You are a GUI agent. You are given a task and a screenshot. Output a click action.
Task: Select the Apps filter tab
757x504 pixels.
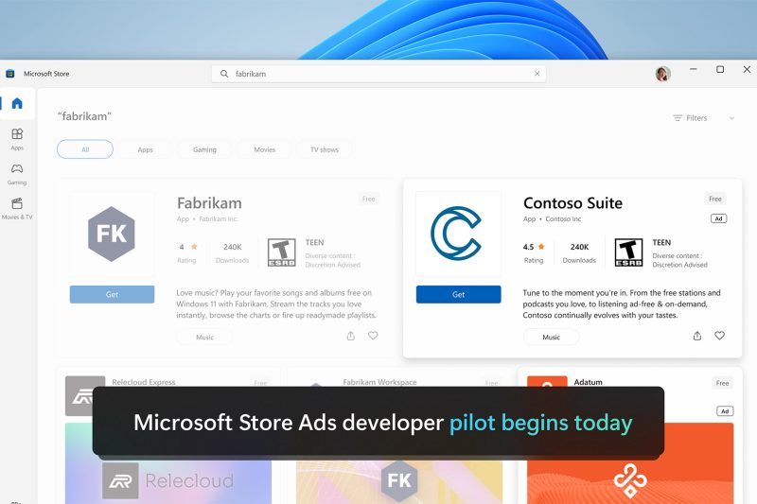tap(146, 149)
